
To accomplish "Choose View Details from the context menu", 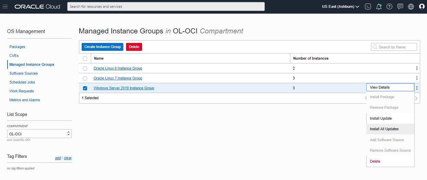I will [390, 87].
